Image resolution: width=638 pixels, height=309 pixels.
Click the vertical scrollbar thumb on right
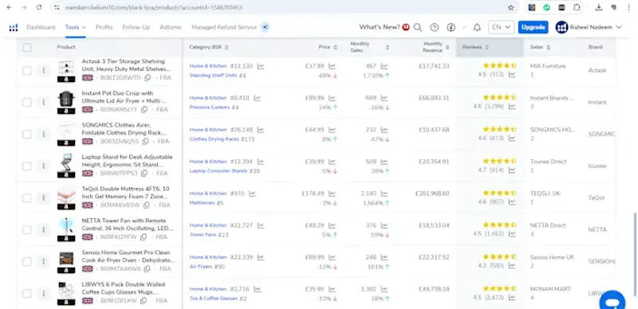click(x=635, y=253)
